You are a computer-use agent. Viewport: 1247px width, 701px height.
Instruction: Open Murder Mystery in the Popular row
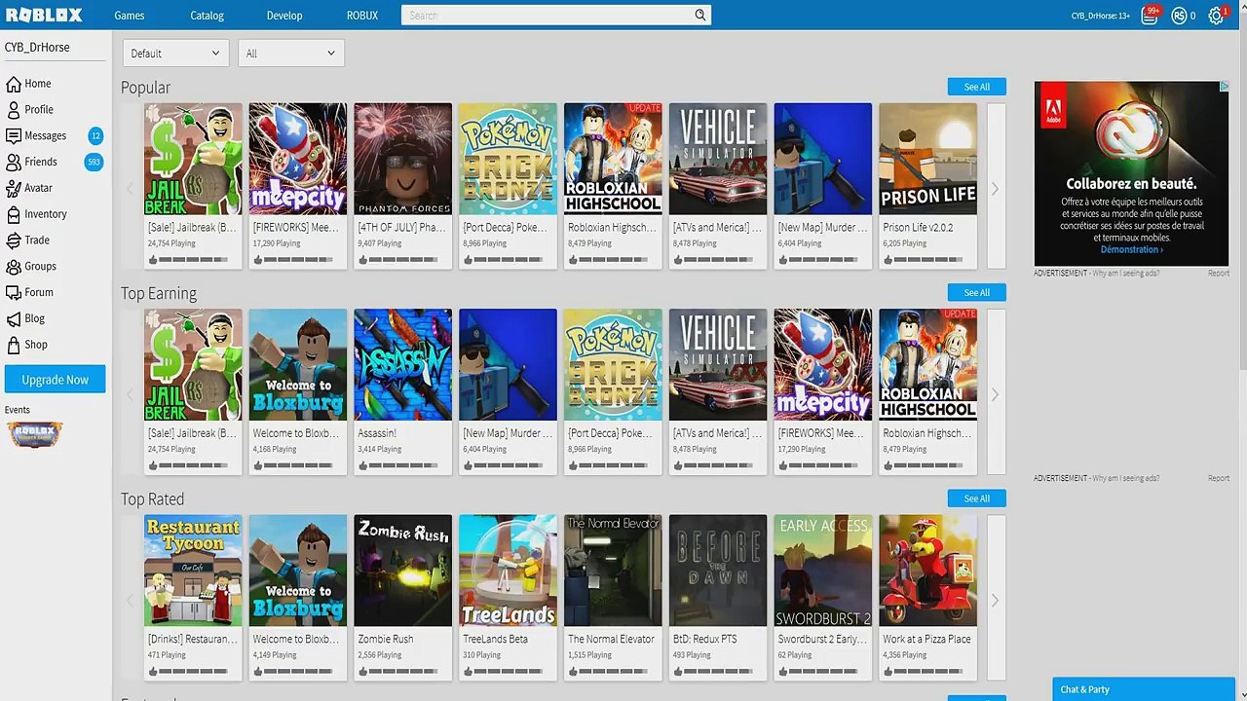[x=823, y=159]
